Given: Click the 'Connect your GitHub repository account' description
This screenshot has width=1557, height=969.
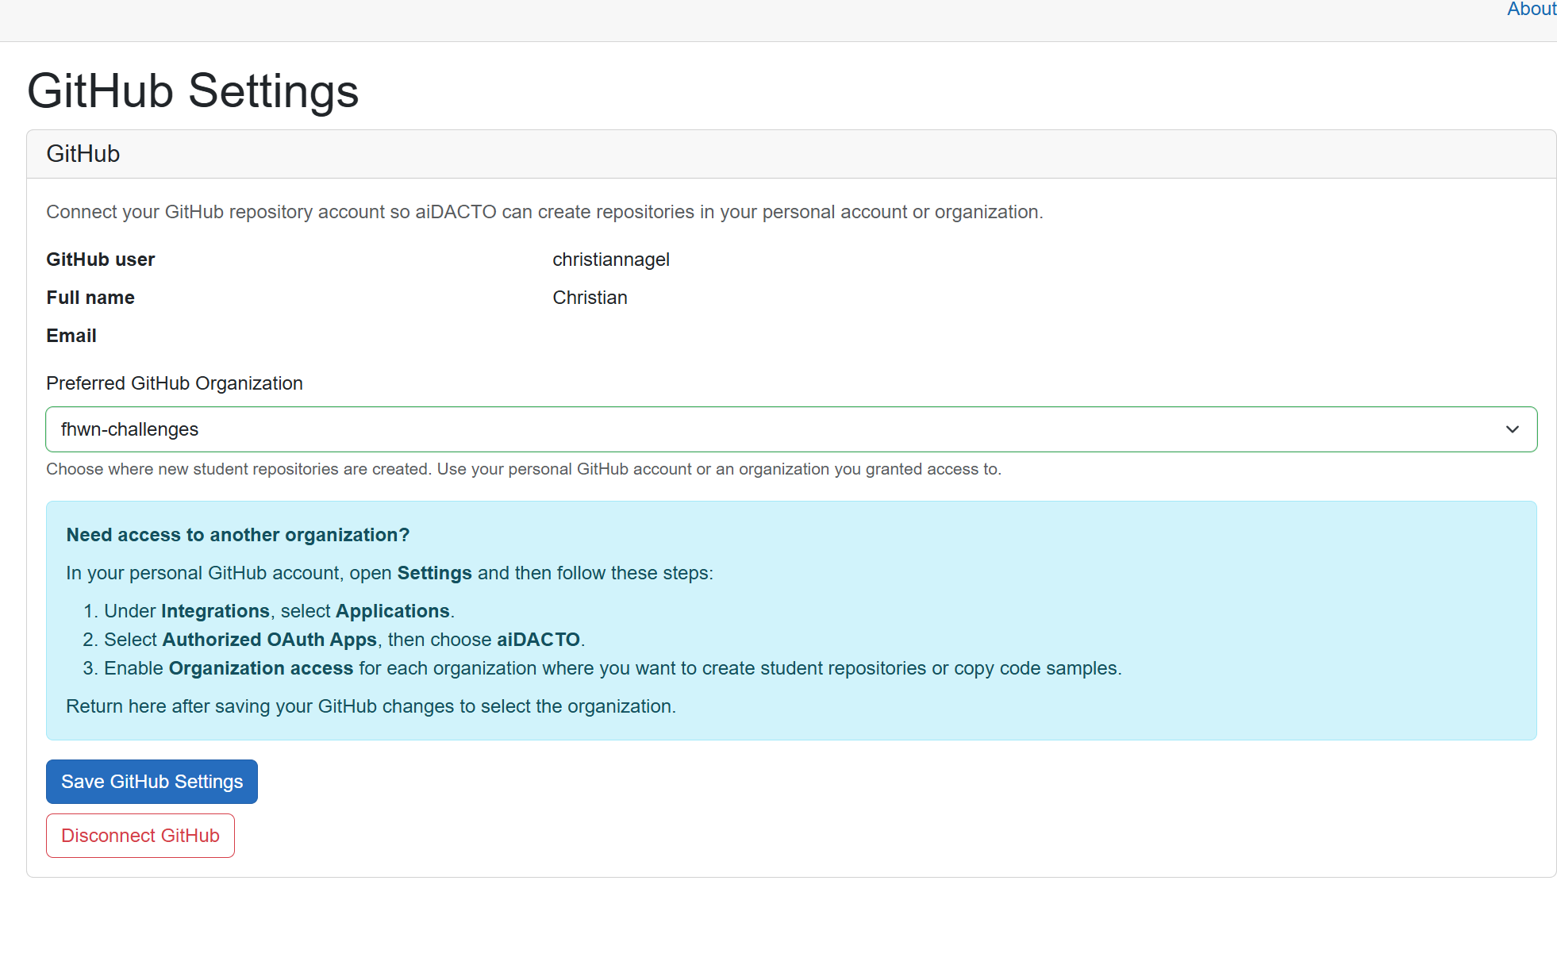Looking at the screenshot, I should click(544, 212).
